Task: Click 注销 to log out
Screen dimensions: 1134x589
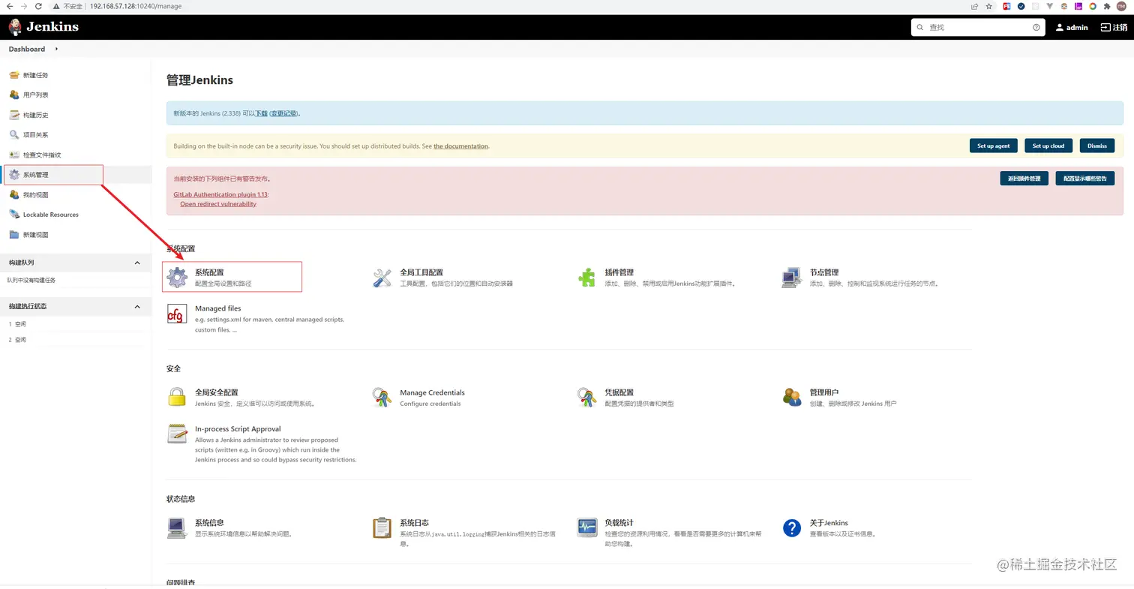Action: tap(1114, 27)
